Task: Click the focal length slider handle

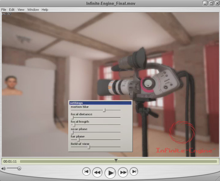Action: [74, 125]
